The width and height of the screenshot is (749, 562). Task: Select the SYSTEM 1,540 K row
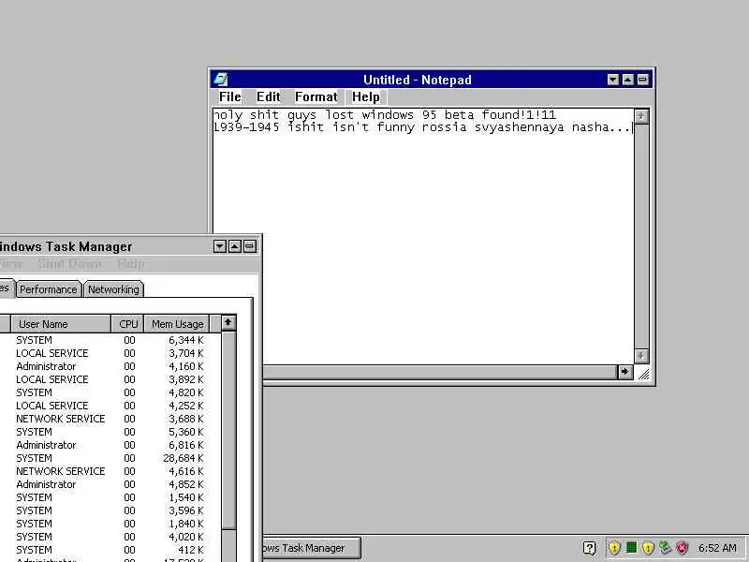tap(110, 497)
